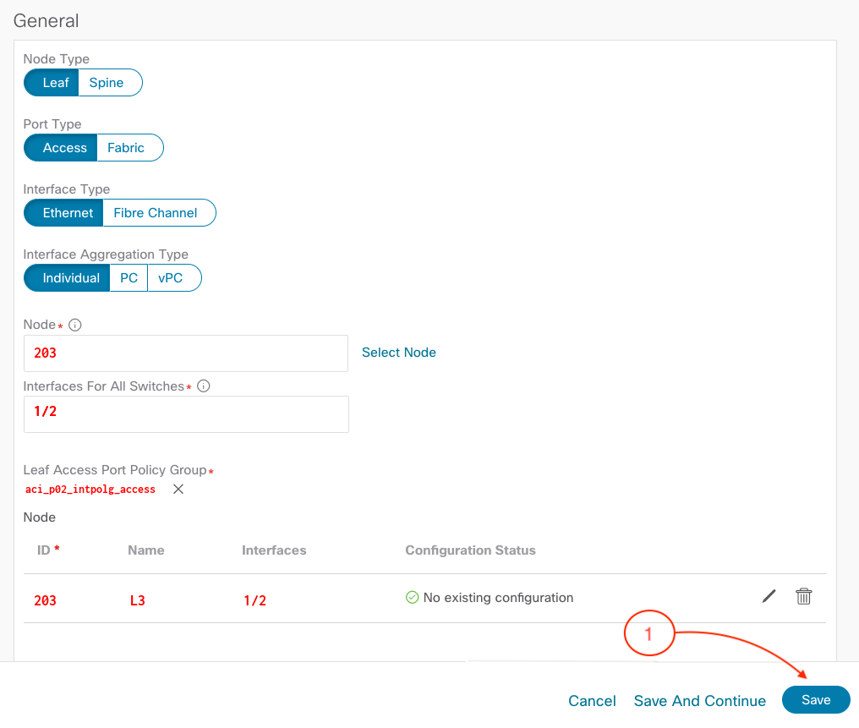Remove aci_p02_intpolg_access policy group
This screenshot has height=728, width=859.
[178, 490]
